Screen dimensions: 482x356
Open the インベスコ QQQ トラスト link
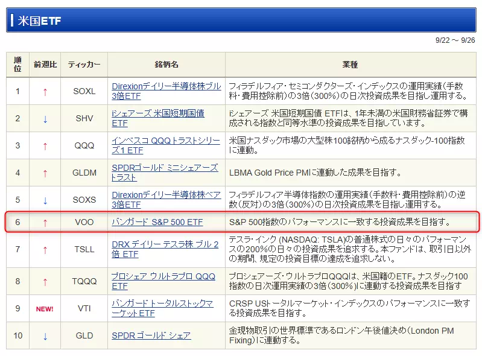coord(166,141)
